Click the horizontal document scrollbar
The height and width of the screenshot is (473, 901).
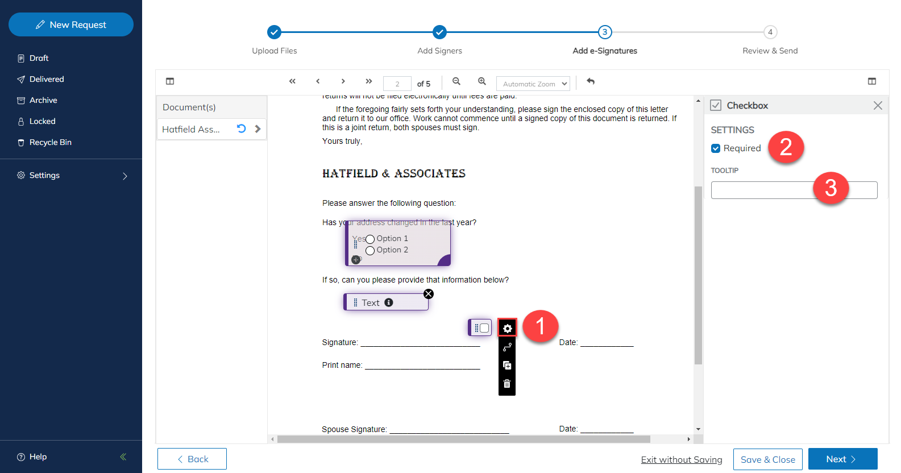[463, 439]
